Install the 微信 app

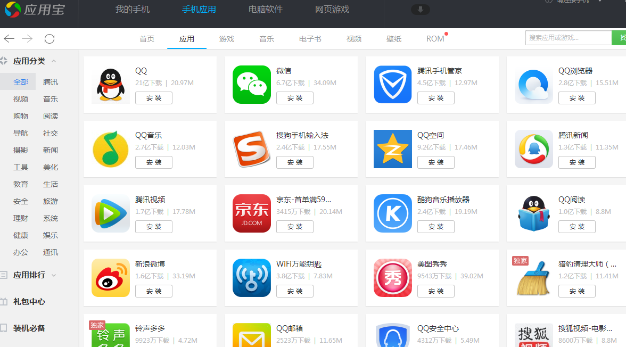(x=295, y=98)
